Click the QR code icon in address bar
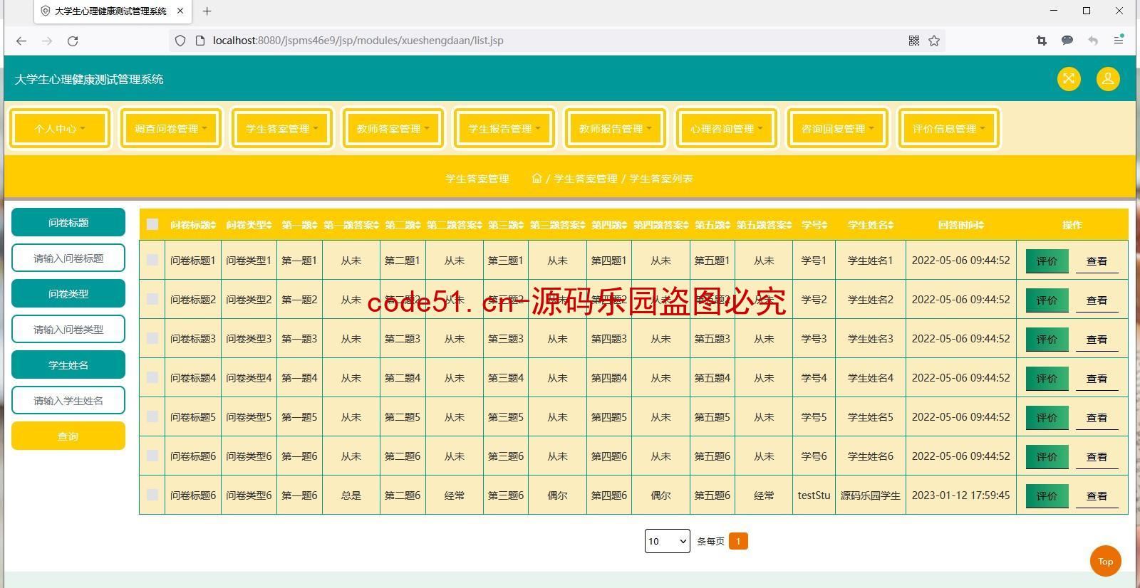 (x=914, y=41)
